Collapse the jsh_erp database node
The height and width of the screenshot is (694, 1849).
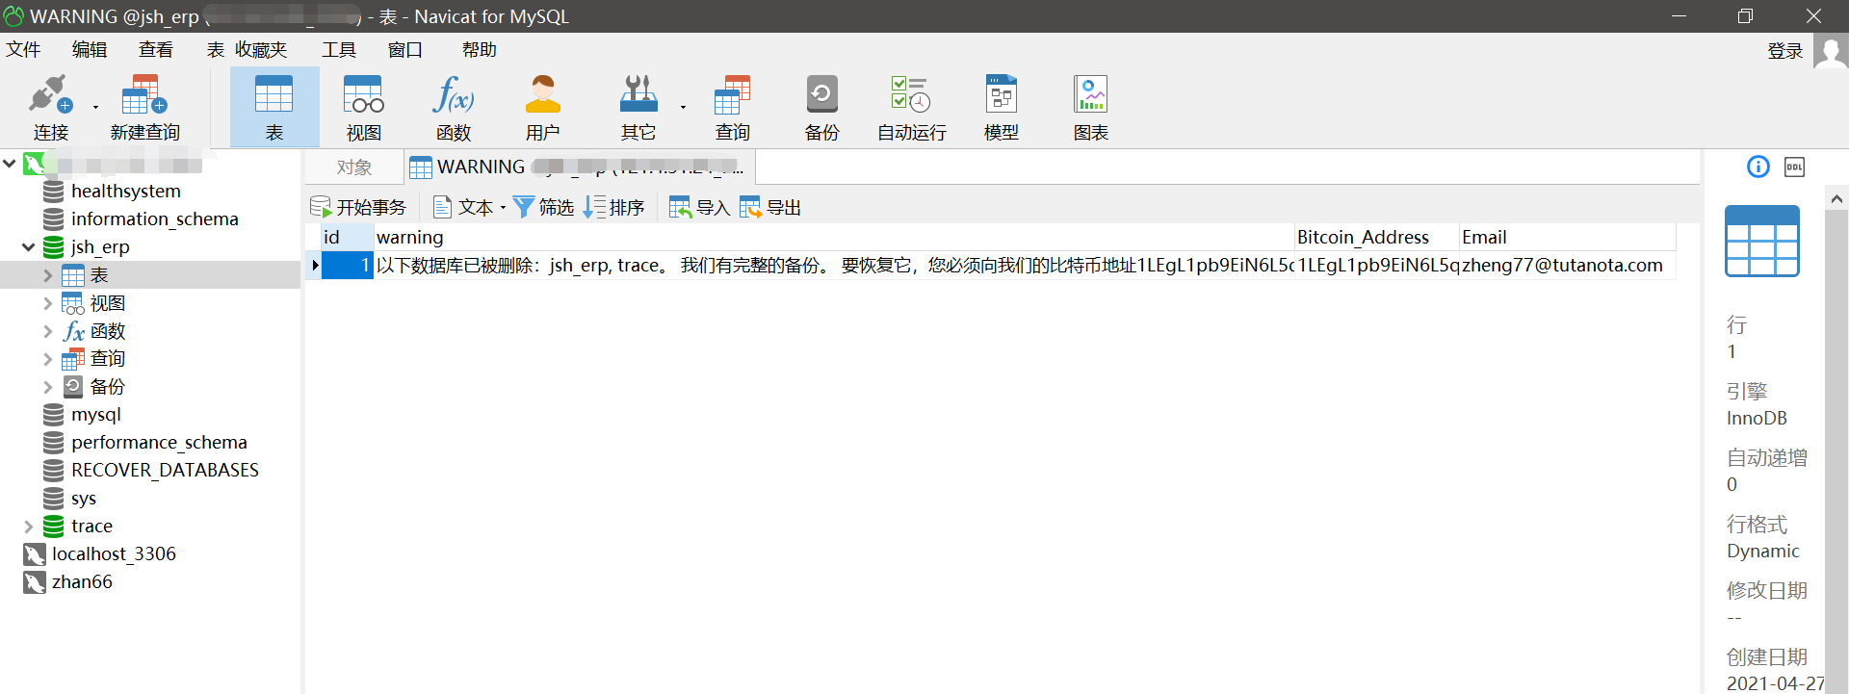29,247
